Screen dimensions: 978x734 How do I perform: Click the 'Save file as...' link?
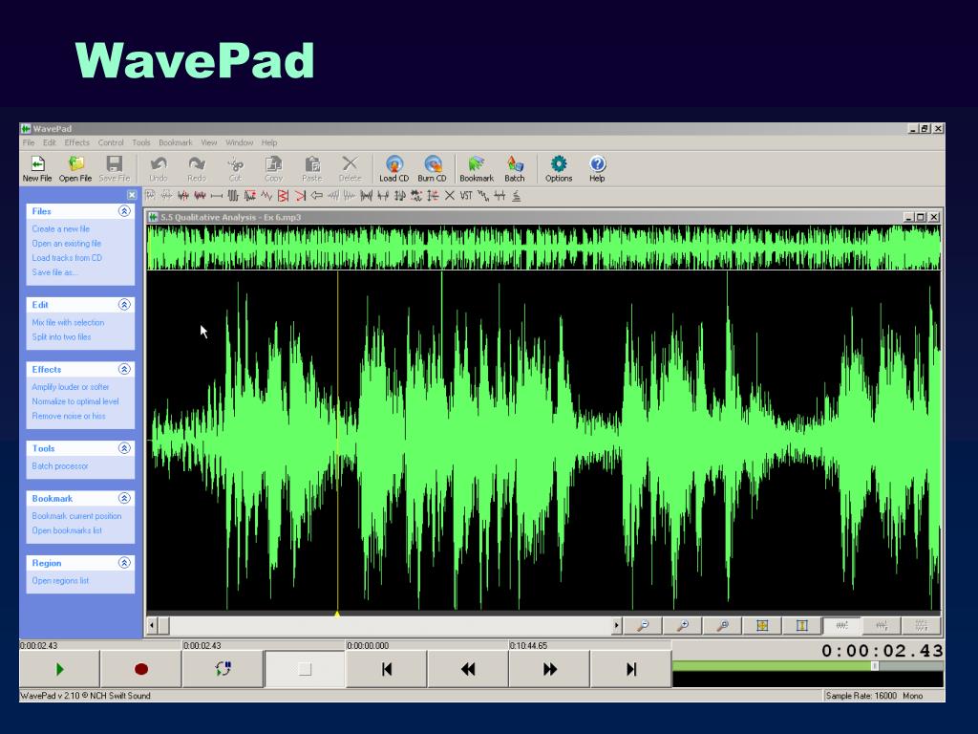54,272
